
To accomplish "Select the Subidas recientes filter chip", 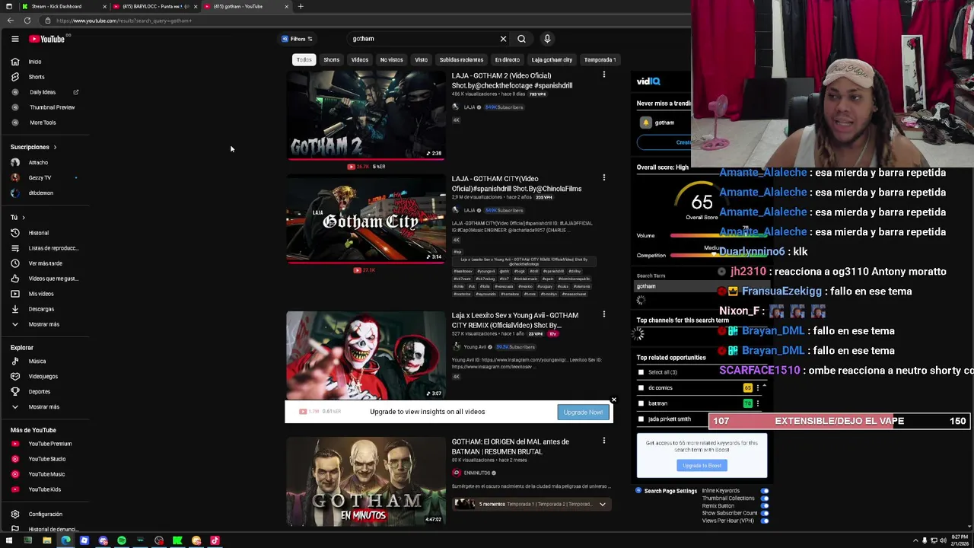I will coord(461,60).
